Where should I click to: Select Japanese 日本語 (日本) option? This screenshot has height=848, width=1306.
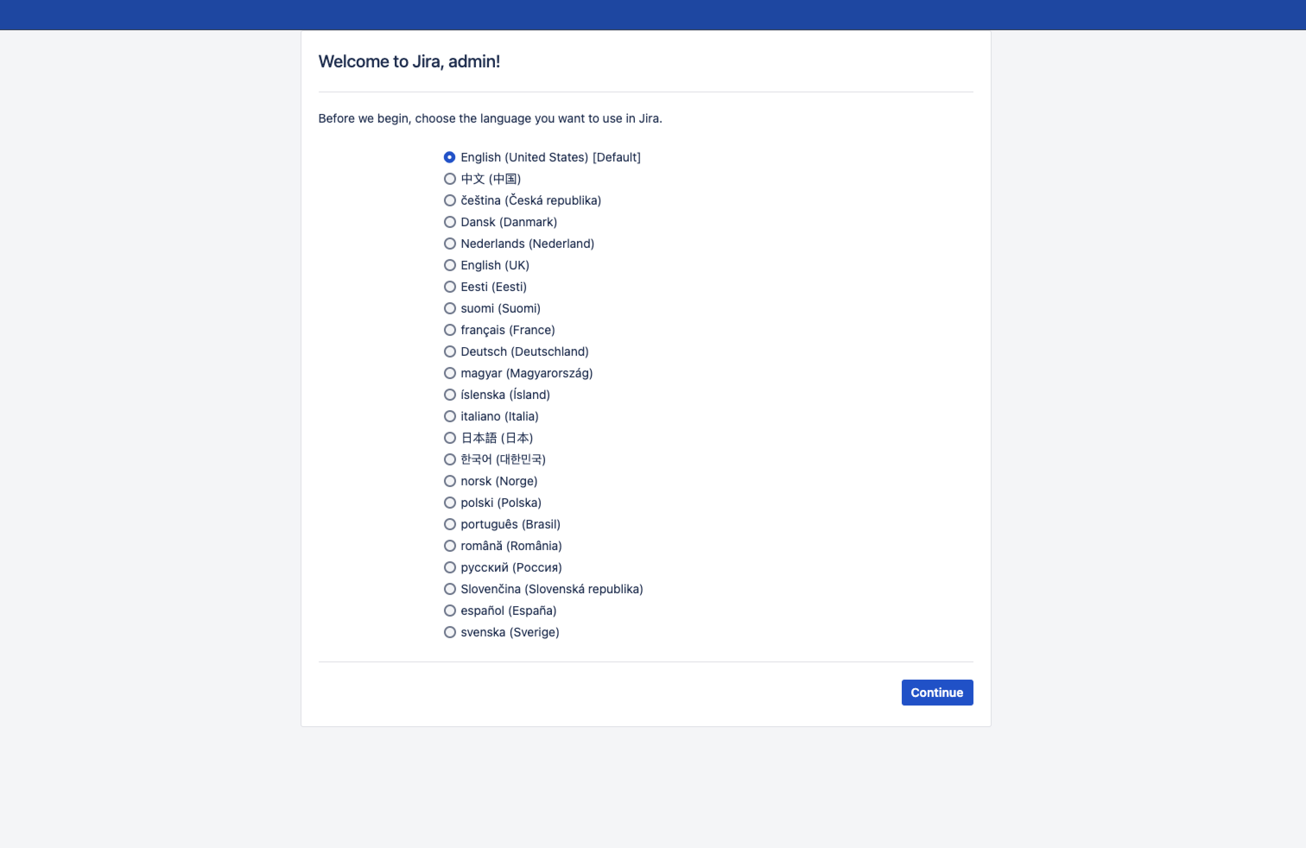click(x=450, y=438)
